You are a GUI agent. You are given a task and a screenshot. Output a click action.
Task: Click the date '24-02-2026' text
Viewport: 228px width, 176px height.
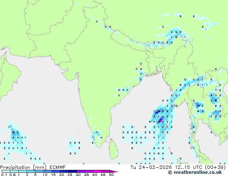coord(155,167)
